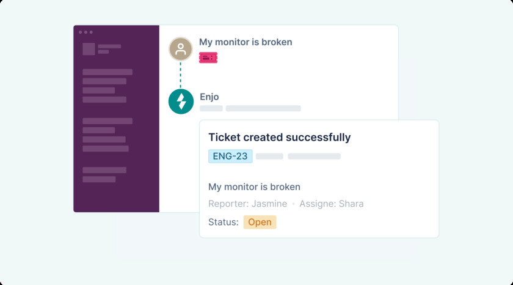The height and width of the screenshot is (285, 513).
Task: Click the "Status:" label in ticket card
Action: (x=223, y=222)
